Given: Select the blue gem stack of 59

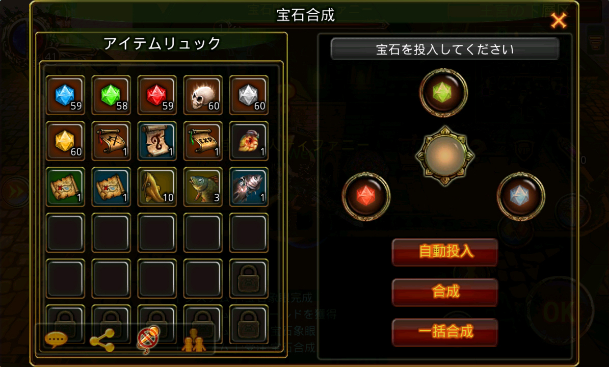Looking at the screenshot, I should pos(65,95).
